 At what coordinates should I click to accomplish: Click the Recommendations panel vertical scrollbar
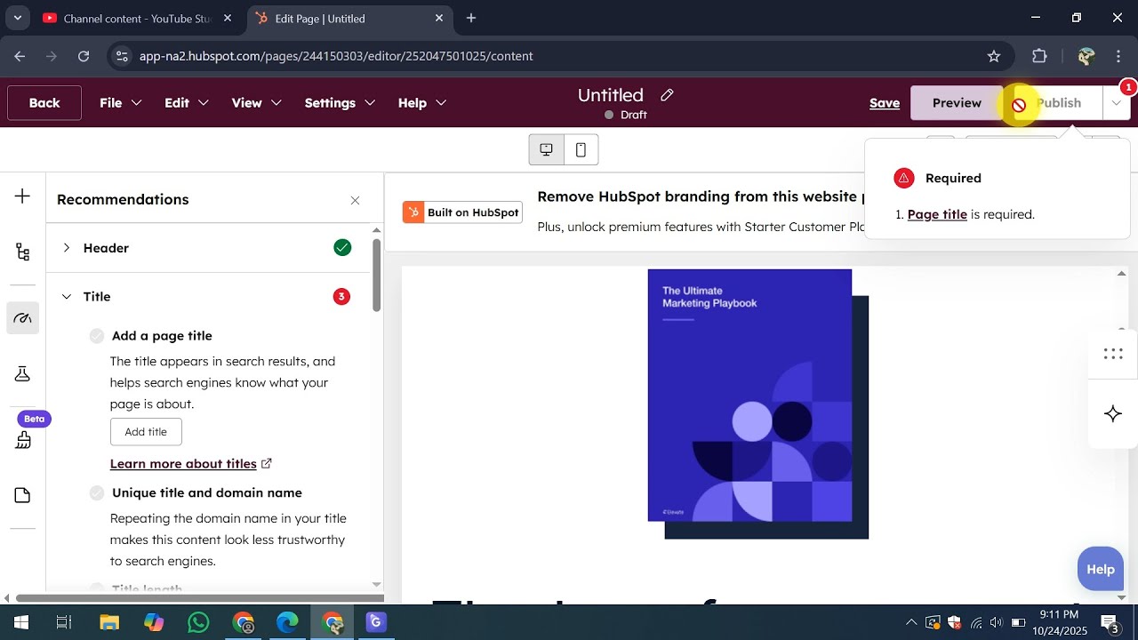tap(377, 275)
